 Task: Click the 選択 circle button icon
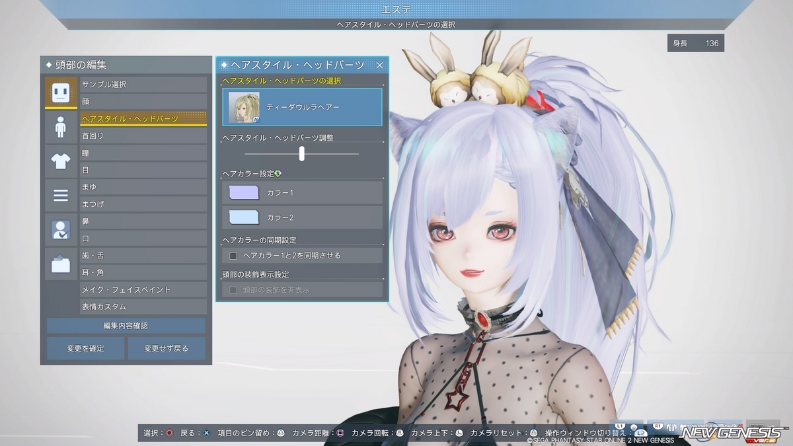[170, 433]
